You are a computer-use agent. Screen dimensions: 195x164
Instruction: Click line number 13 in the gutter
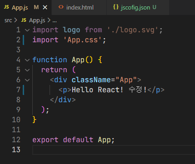point(16,150)
